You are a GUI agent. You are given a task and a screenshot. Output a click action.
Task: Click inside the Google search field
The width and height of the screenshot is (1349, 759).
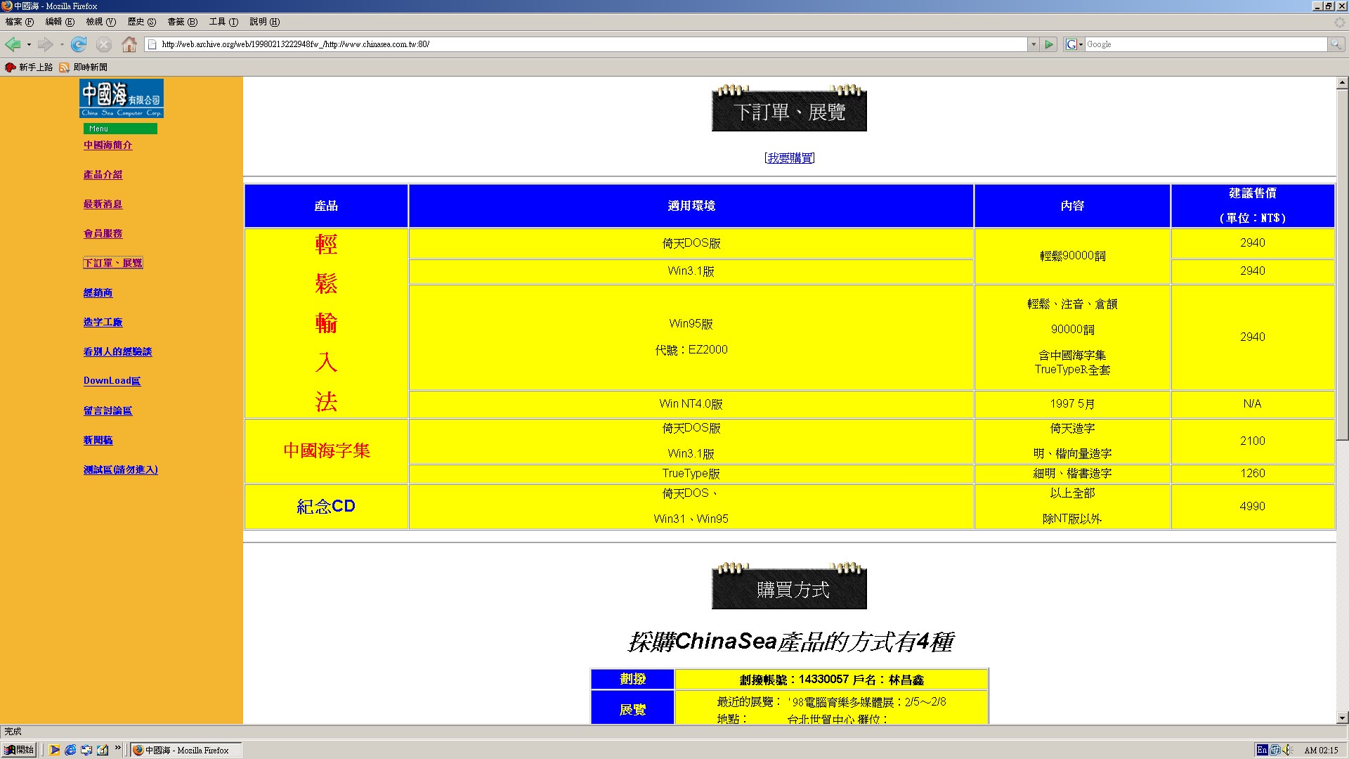[1204, 44]
